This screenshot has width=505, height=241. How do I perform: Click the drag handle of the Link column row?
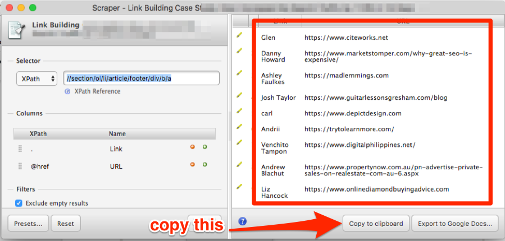click(20, 149)
